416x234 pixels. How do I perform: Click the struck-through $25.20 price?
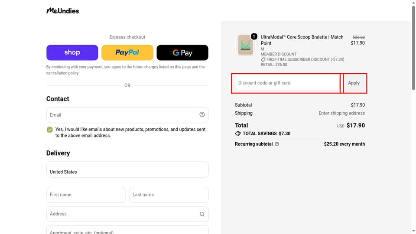tap(359, 37)
